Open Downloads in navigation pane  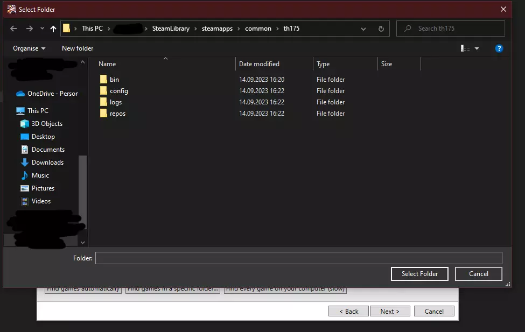pos(42,163)
